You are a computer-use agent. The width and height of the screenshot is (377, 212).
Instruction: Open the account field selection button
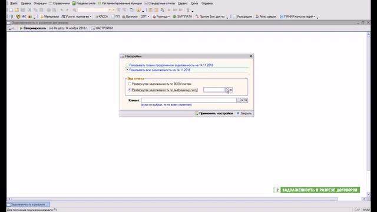click(227, 90)
